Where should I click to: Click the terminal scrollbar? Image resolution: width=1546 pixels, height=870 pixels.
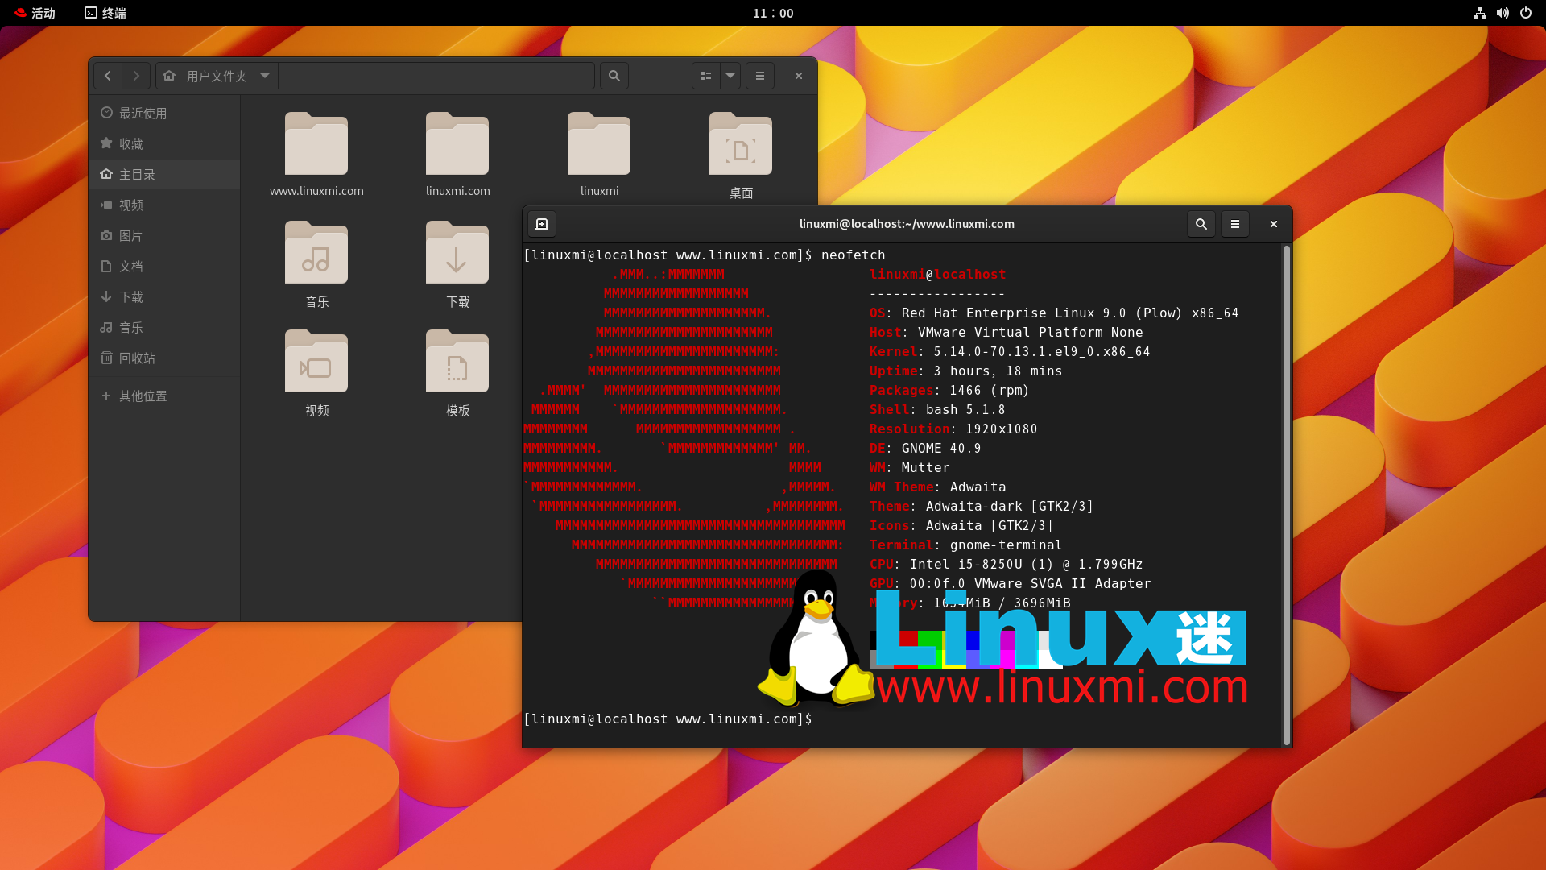(1286, 495)
